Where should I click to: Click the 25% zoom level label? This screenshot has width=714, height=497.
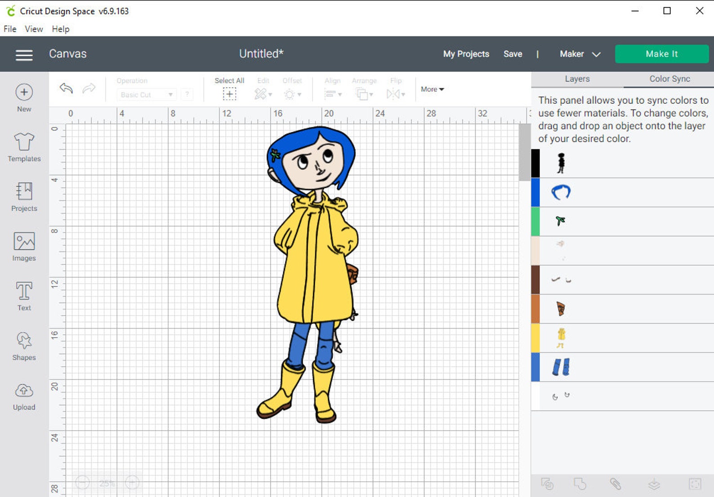(107, 483)
